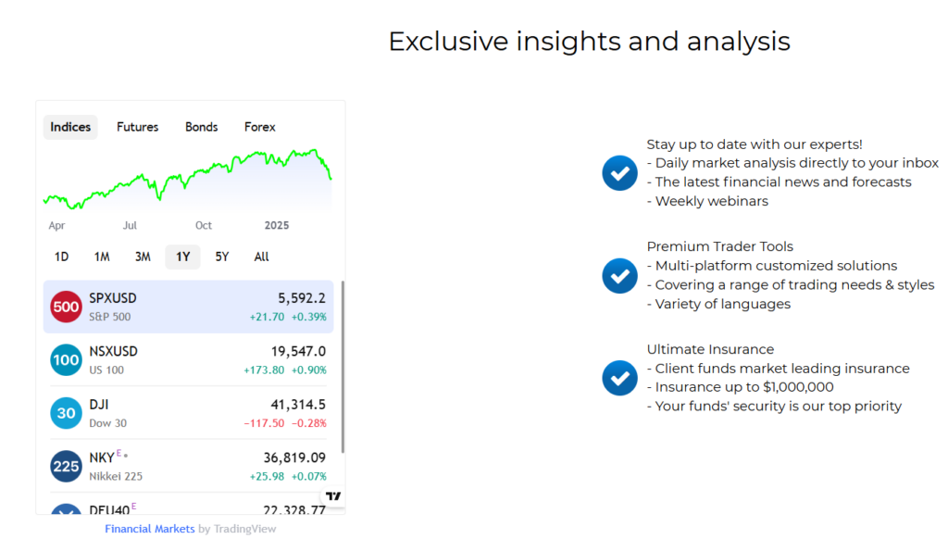Screen dimensions: 948x539
Task: Click the red S&P 500 symbol icon
Action: pos(66,307)
